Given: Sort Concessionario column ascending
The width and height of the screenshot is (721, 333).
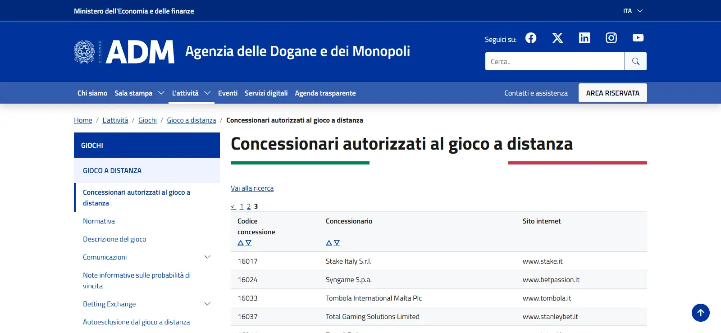Looking at the screenshot, I should 329,243.
